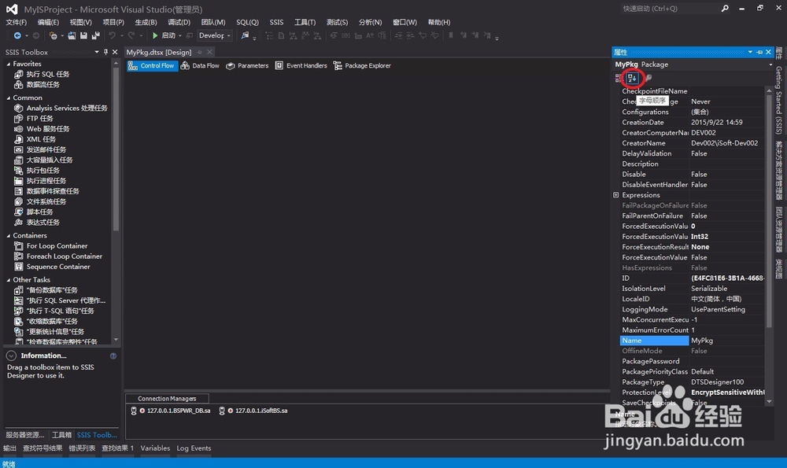The width and height of the screenshot is (787, 468).
Task: Select the ProtectionLevel property row
Action: pos(692,392)
